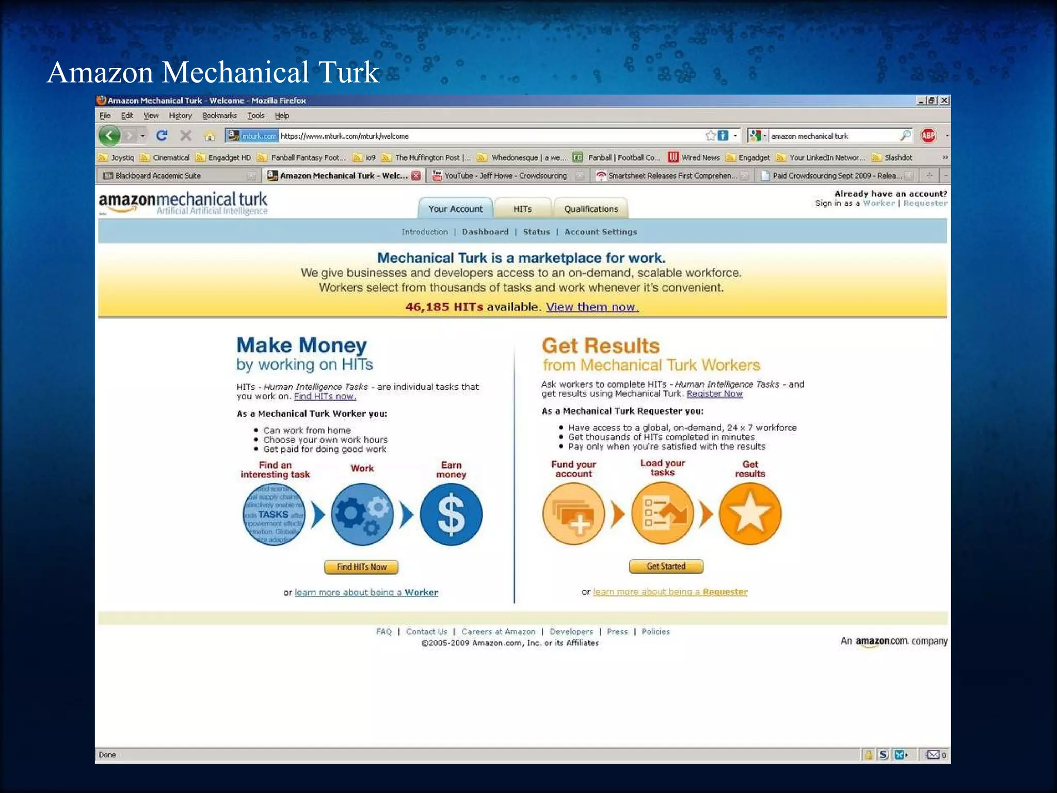Image resolution: width=1057 pixels, height=793 pixels.
Task: Open the Status sub-navigation link
Action: pos(536,232)
